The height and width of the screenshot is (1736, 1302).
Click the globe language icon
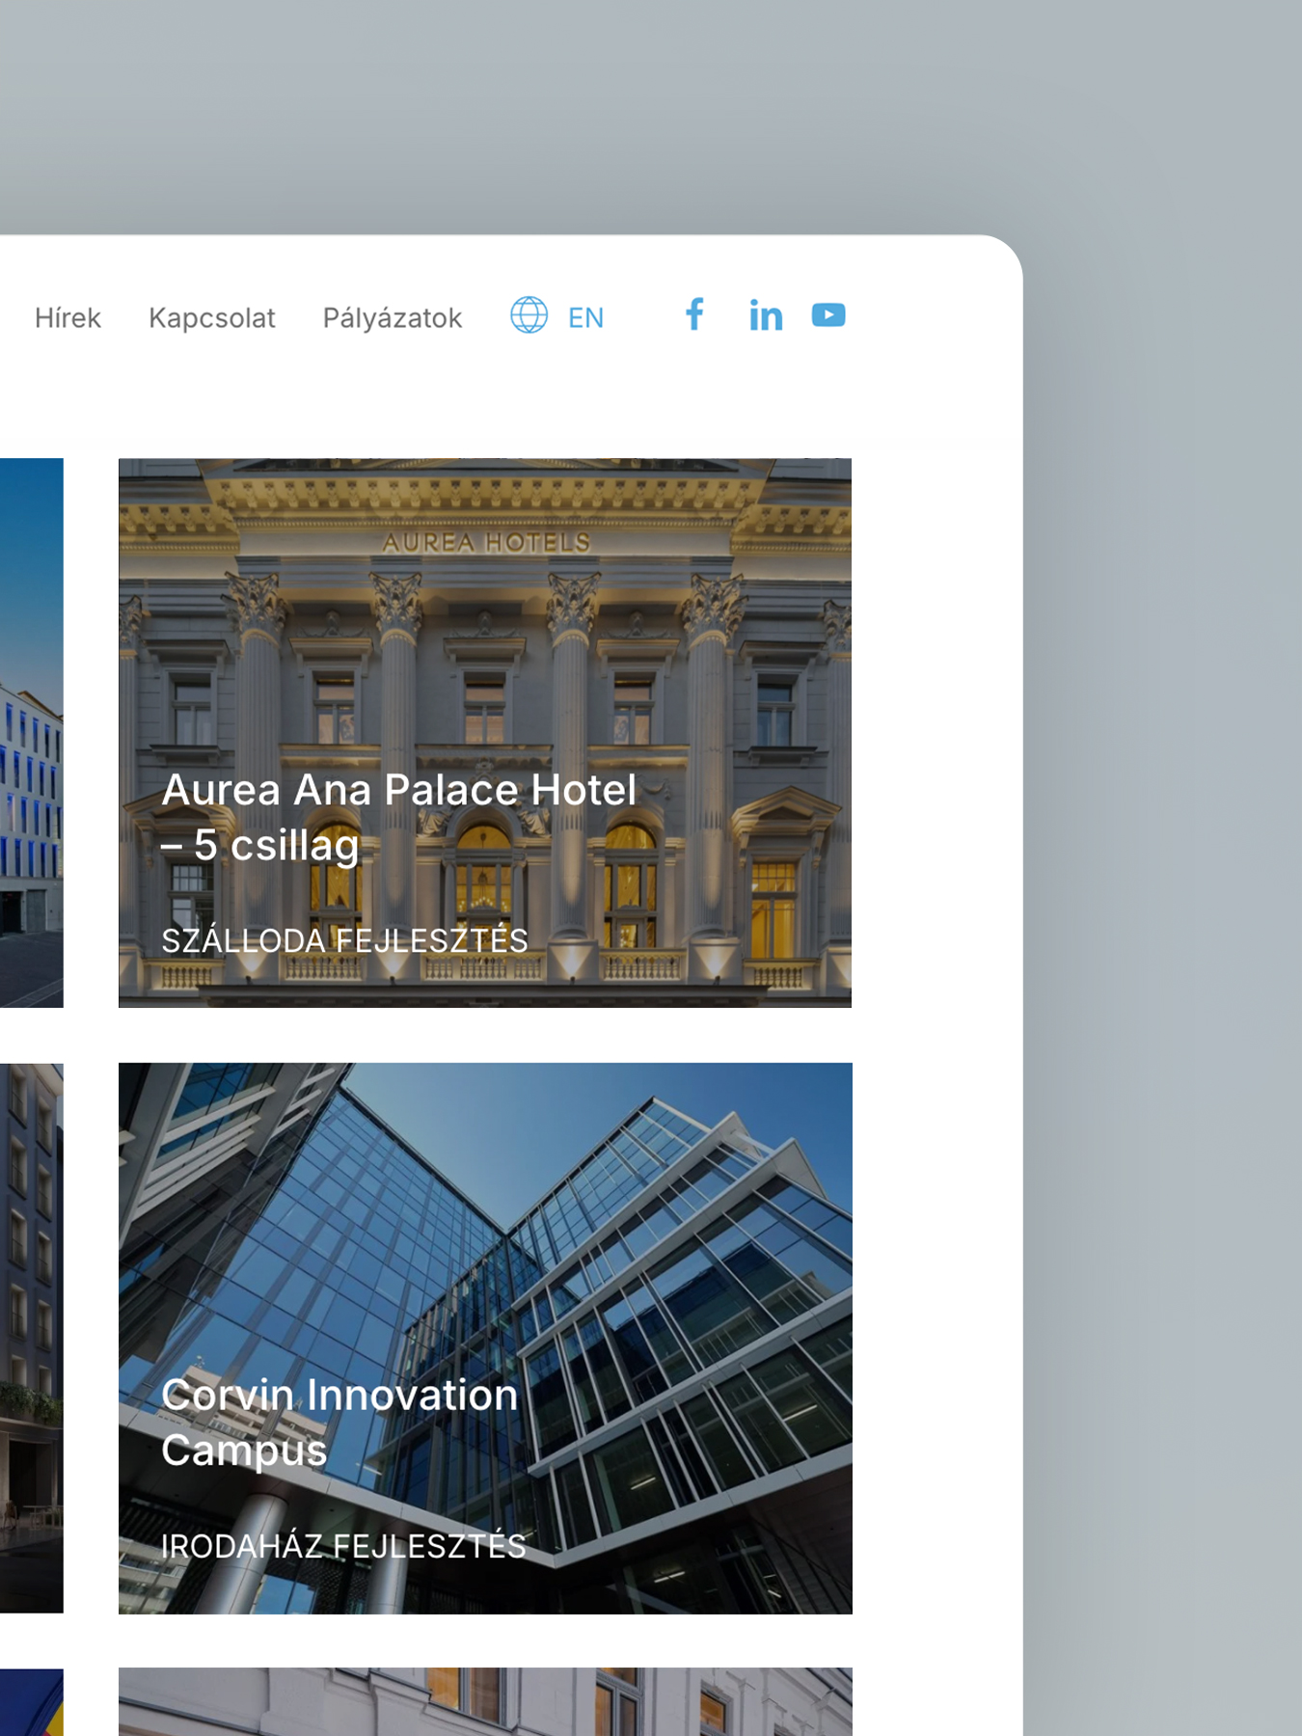pyautogui.click(x=529, y=315)
